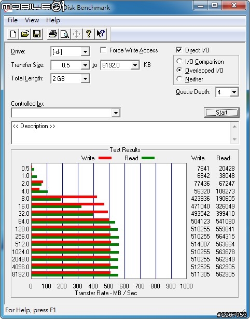
Task: Open the Transfer Size minimum 0.5 dropdown
Action: click(85, 65)
